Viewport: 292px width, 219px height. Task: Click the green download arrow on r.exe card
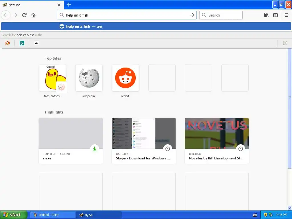(x=95, y=149)
